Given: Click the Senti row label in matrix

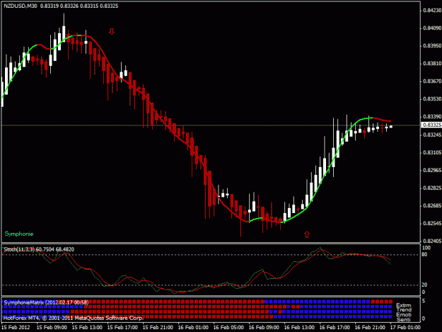Looking at the screenshot, I should pyautogui.click(x=404, y=319).
